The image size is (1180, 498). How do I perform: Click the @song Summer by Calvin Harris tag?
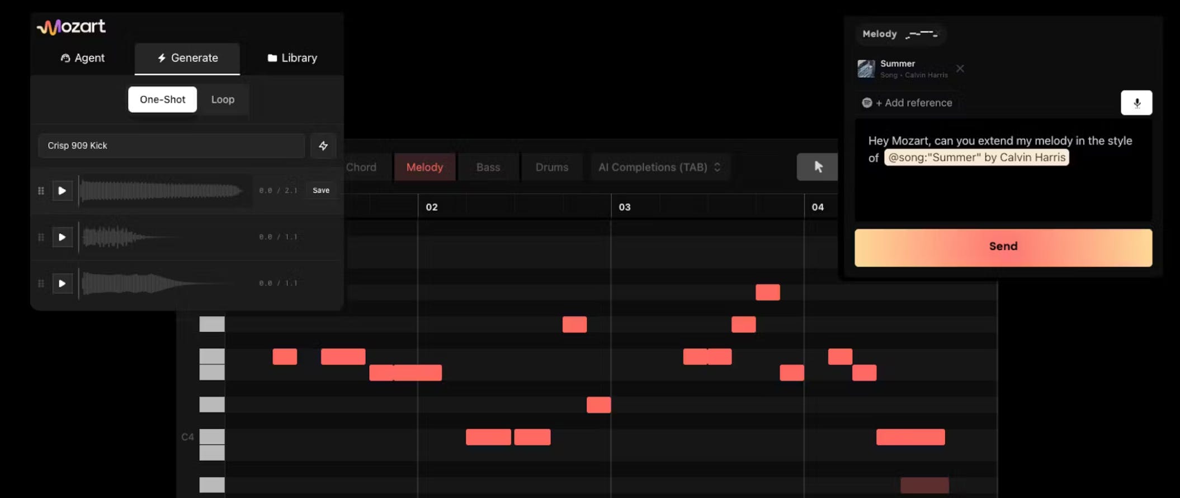(x=976, y=157)
